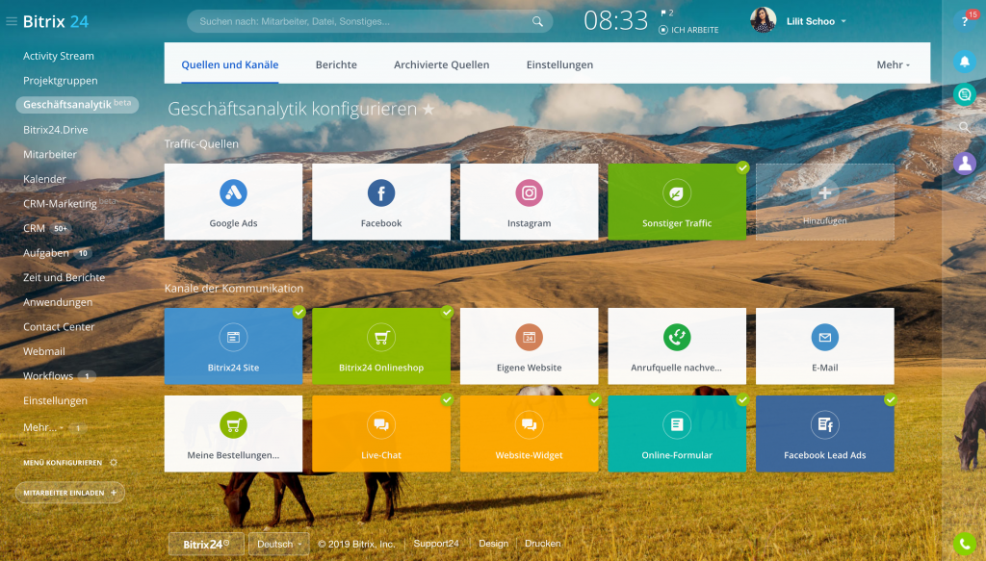Click the green phone call button
The image size is (986, 561).
964,544
